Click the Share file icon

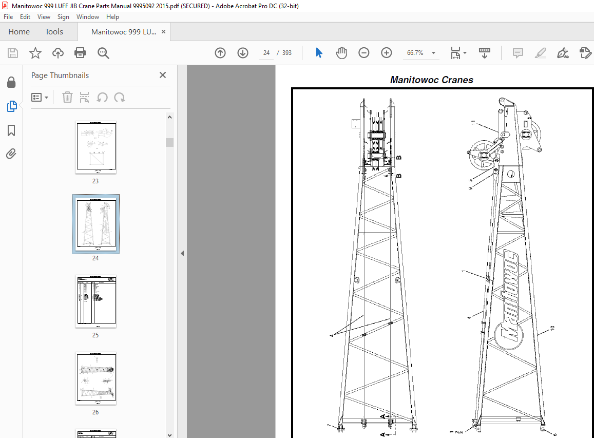pos(586,53)
